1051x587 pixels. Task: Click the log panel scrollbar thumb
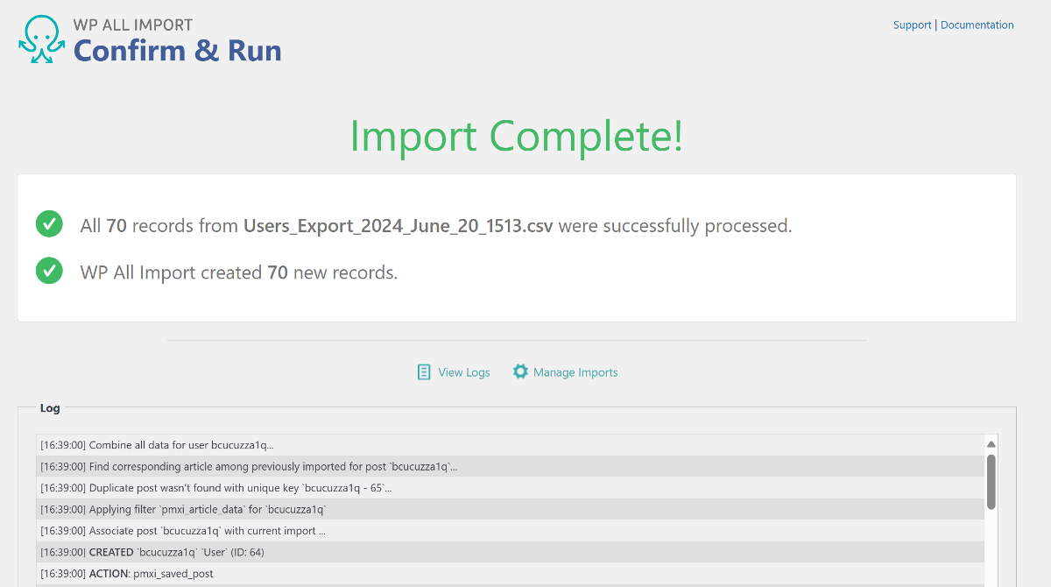pos(991,481)
